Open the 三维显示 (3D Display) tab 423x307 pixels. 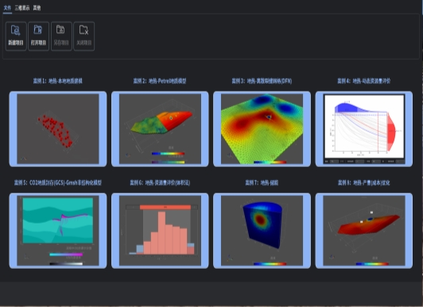(x=22, y=8)
